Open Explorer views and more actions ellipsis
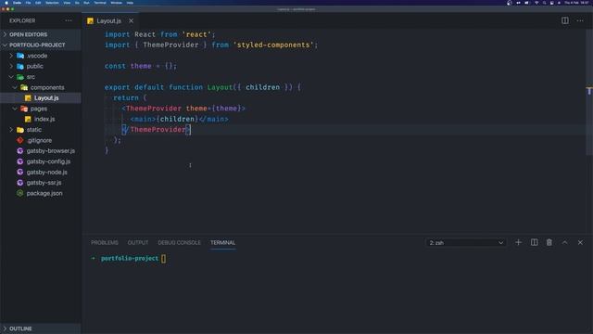This screenshot has width=593, height=334. point(69,20)
